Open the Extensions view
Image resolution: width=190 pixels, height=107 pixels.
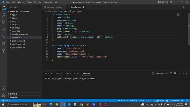coord(4,37)
